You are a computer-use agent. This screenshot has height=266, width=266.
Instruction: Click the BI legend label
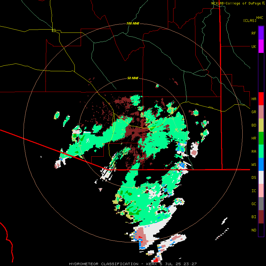coord(254,217)
